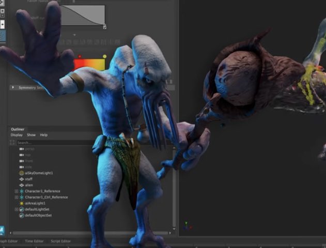Expand the Character1_Ctrl_Reference node
This screenshot has width=326, height=248.
[17, 197]
